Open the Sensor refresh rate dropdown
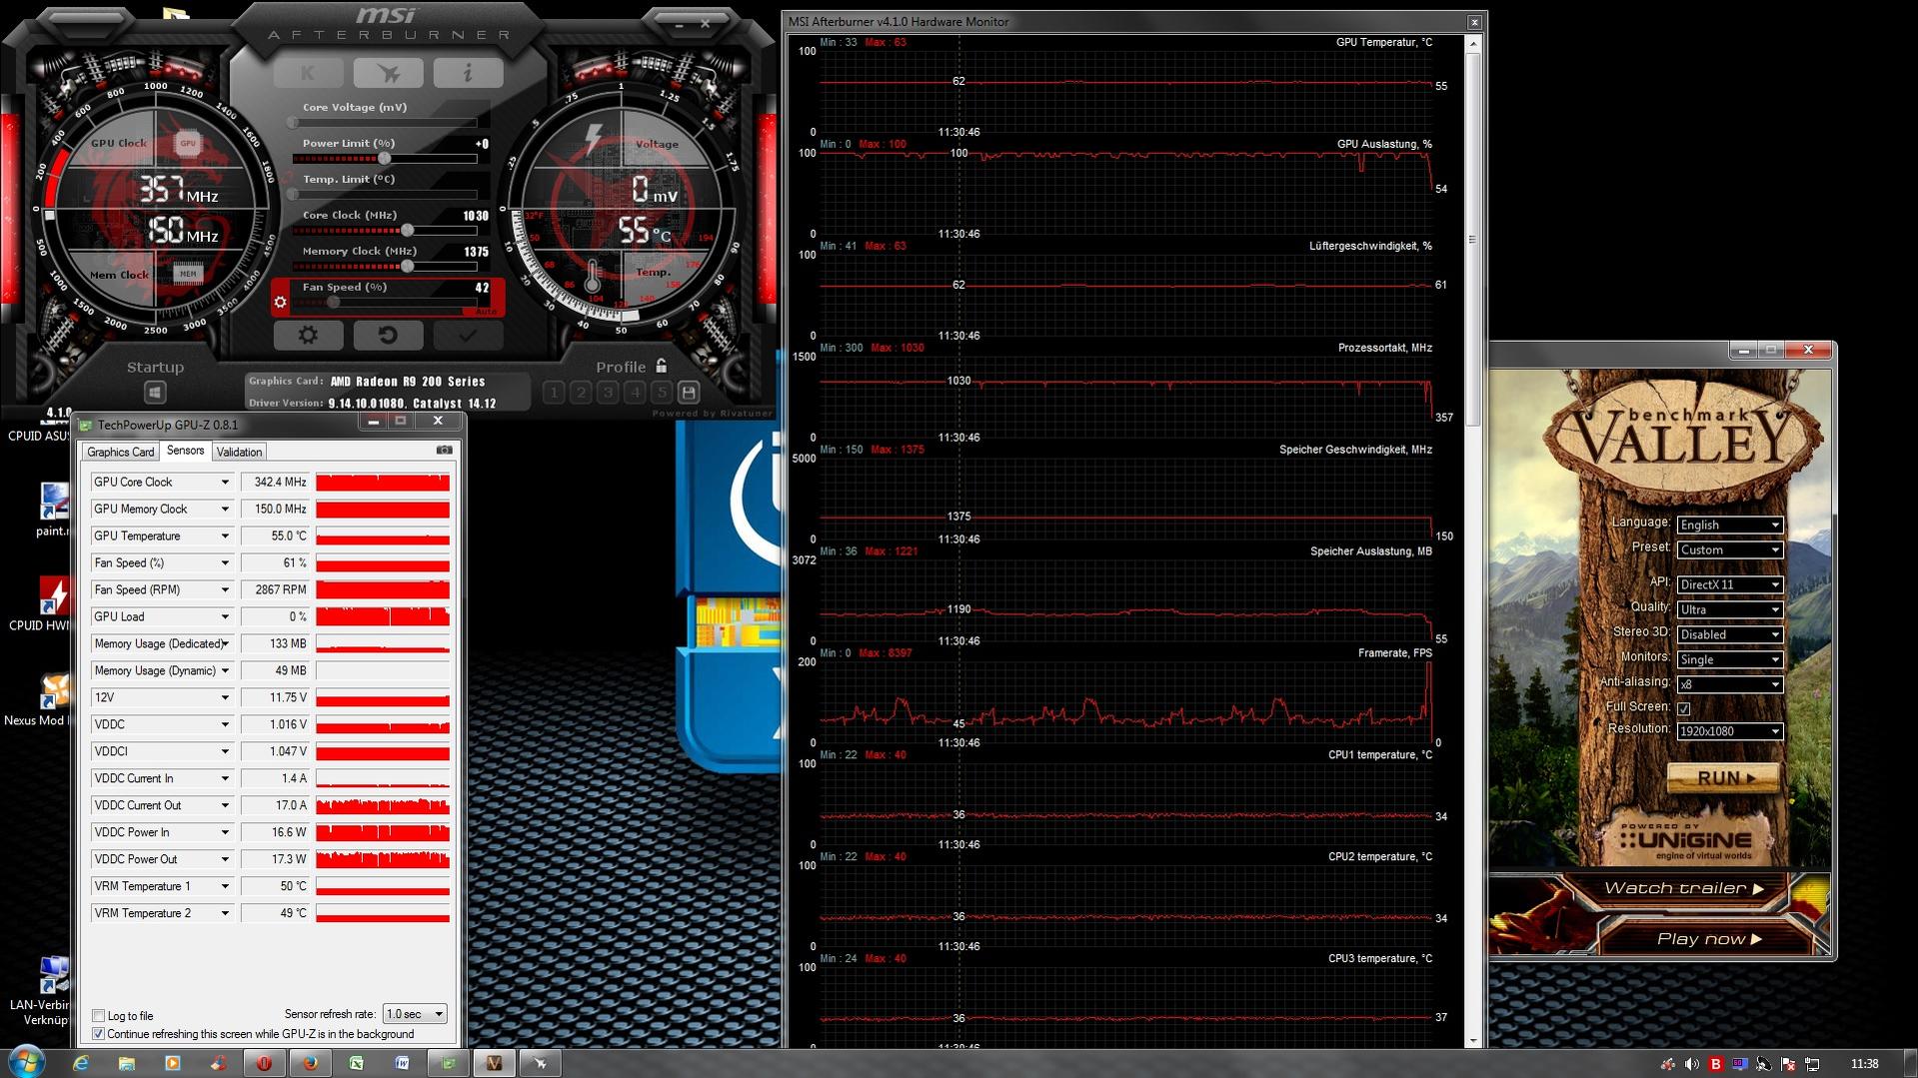Viewport: 1918px width, 1078px height. (x=415, y=1014)
